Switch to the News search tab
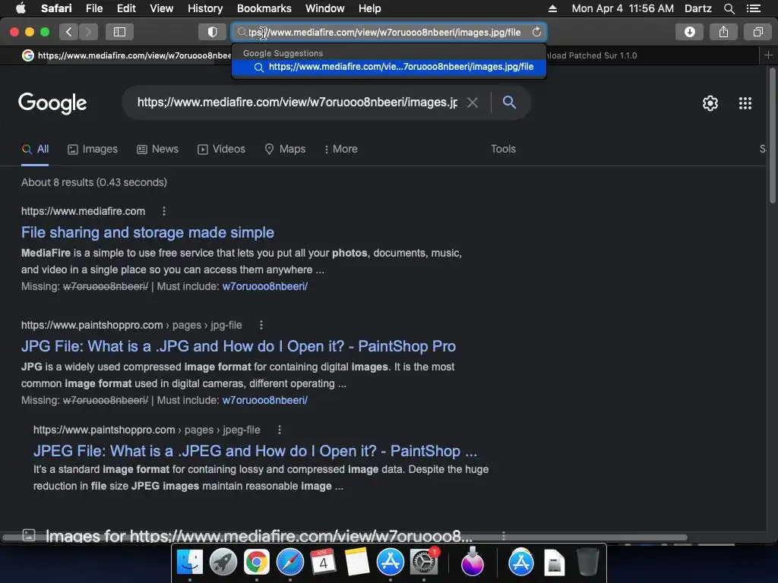Screen dimensions: 778x583 pyautogui.click(x=157, y=150)
